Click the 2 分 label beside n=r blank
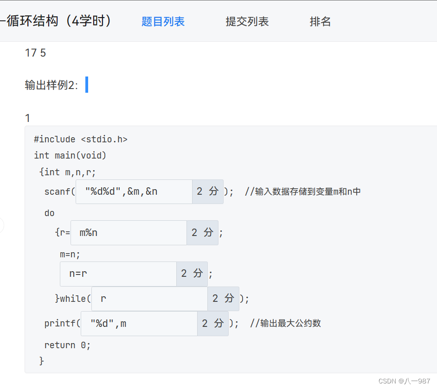The width and height of the screenshot is (437, 389). pos(192,274)
